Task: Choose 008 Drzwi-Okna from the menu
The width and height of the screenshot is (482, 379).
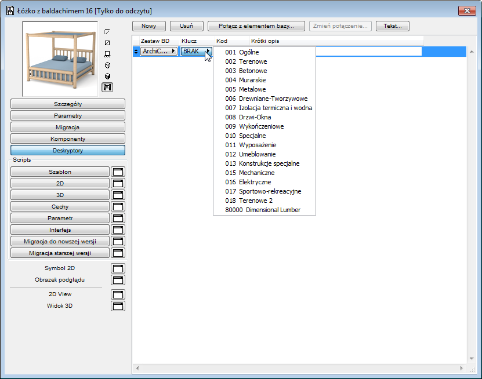Action: click(x=264, y=117)
